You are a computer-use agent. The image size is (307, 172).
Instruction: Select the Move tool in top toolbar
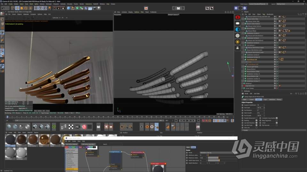click(x=17, y=8)
